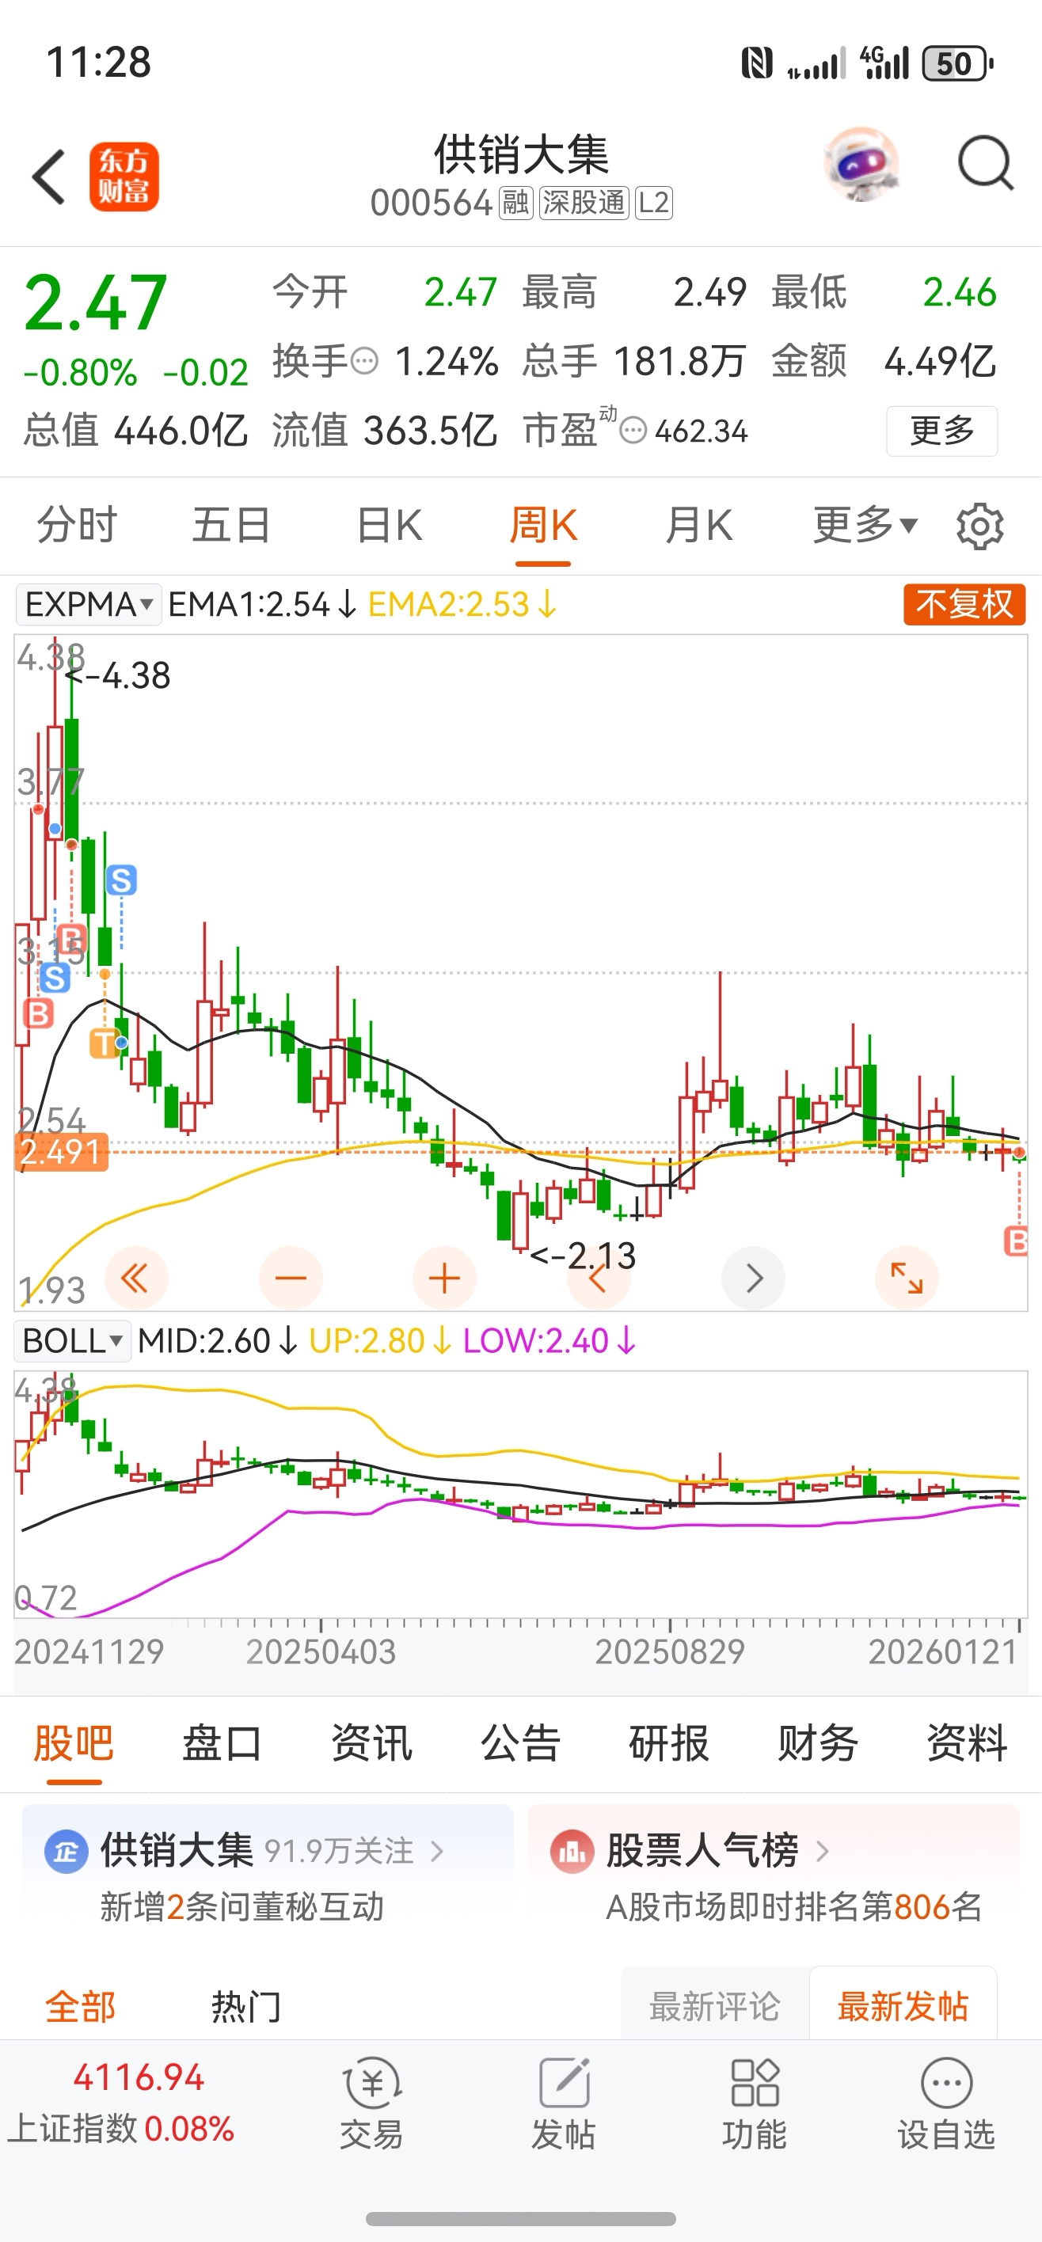Image resolution: width=1042 pixels, height=2242 pixels.
Task: Switch to 最新评论 sorting
Action: (715, 2006)
